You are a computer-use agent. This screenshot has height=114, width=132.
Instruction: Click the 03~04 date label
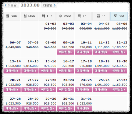coord(86,24)
